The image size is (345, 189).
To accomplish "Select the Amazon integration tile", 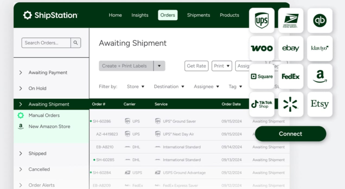I will [x=320, y=76].
